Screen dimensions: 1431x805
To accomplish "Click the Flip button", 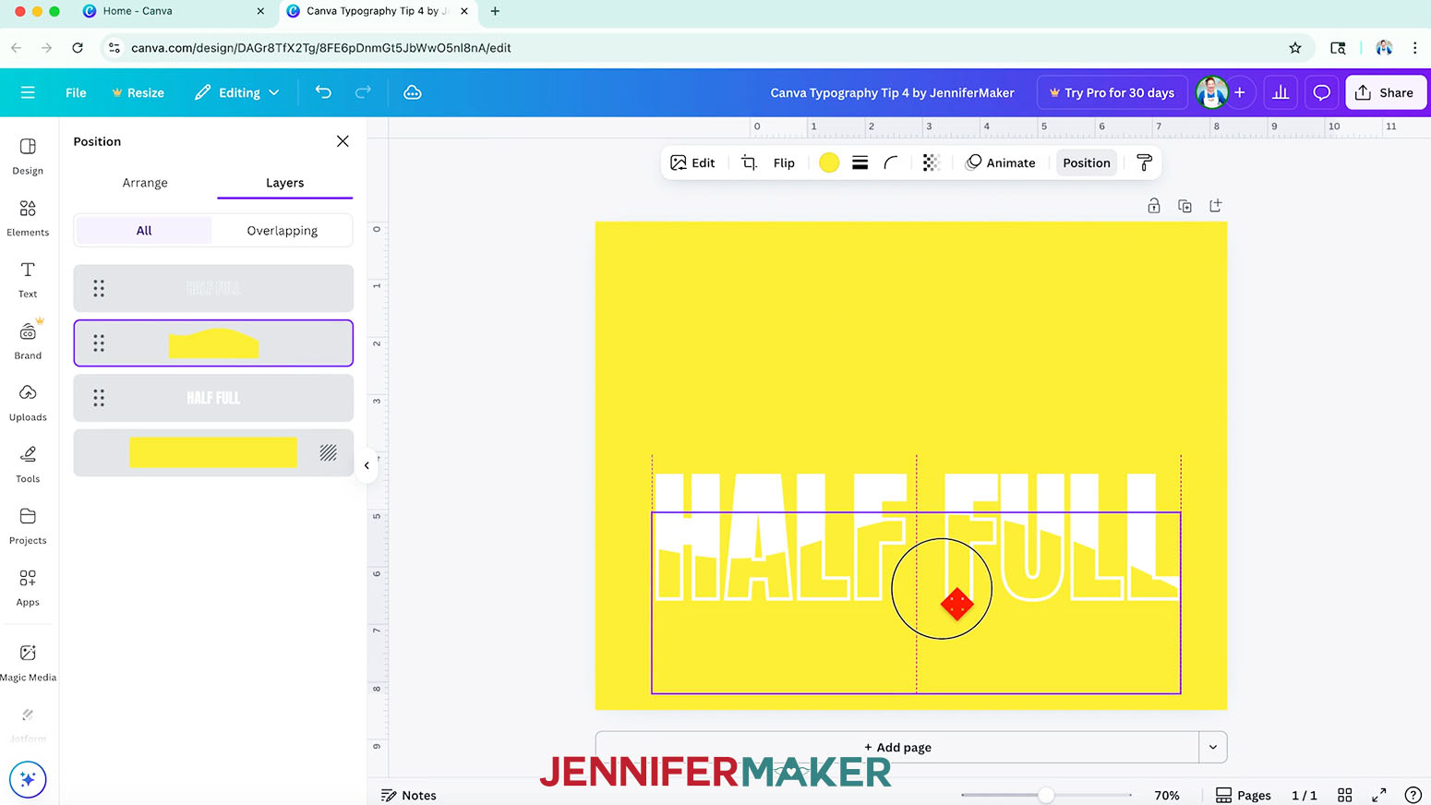I will pos(784,162).
